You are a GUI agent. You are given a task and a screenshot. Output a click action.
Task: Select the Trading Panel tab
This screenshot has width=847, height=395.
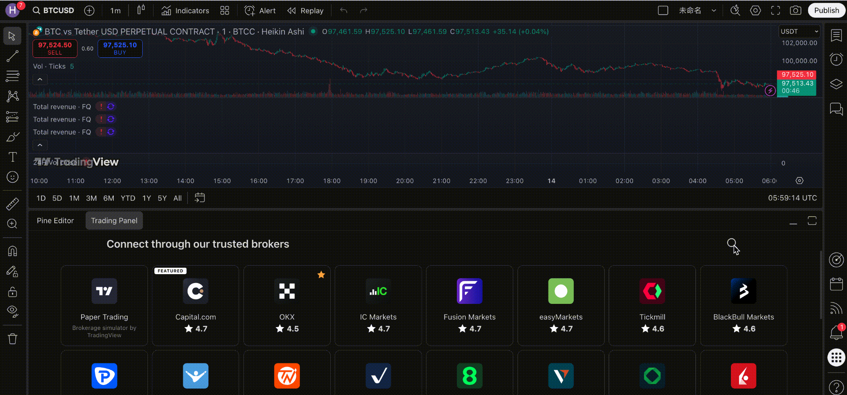tap(114, 221)
